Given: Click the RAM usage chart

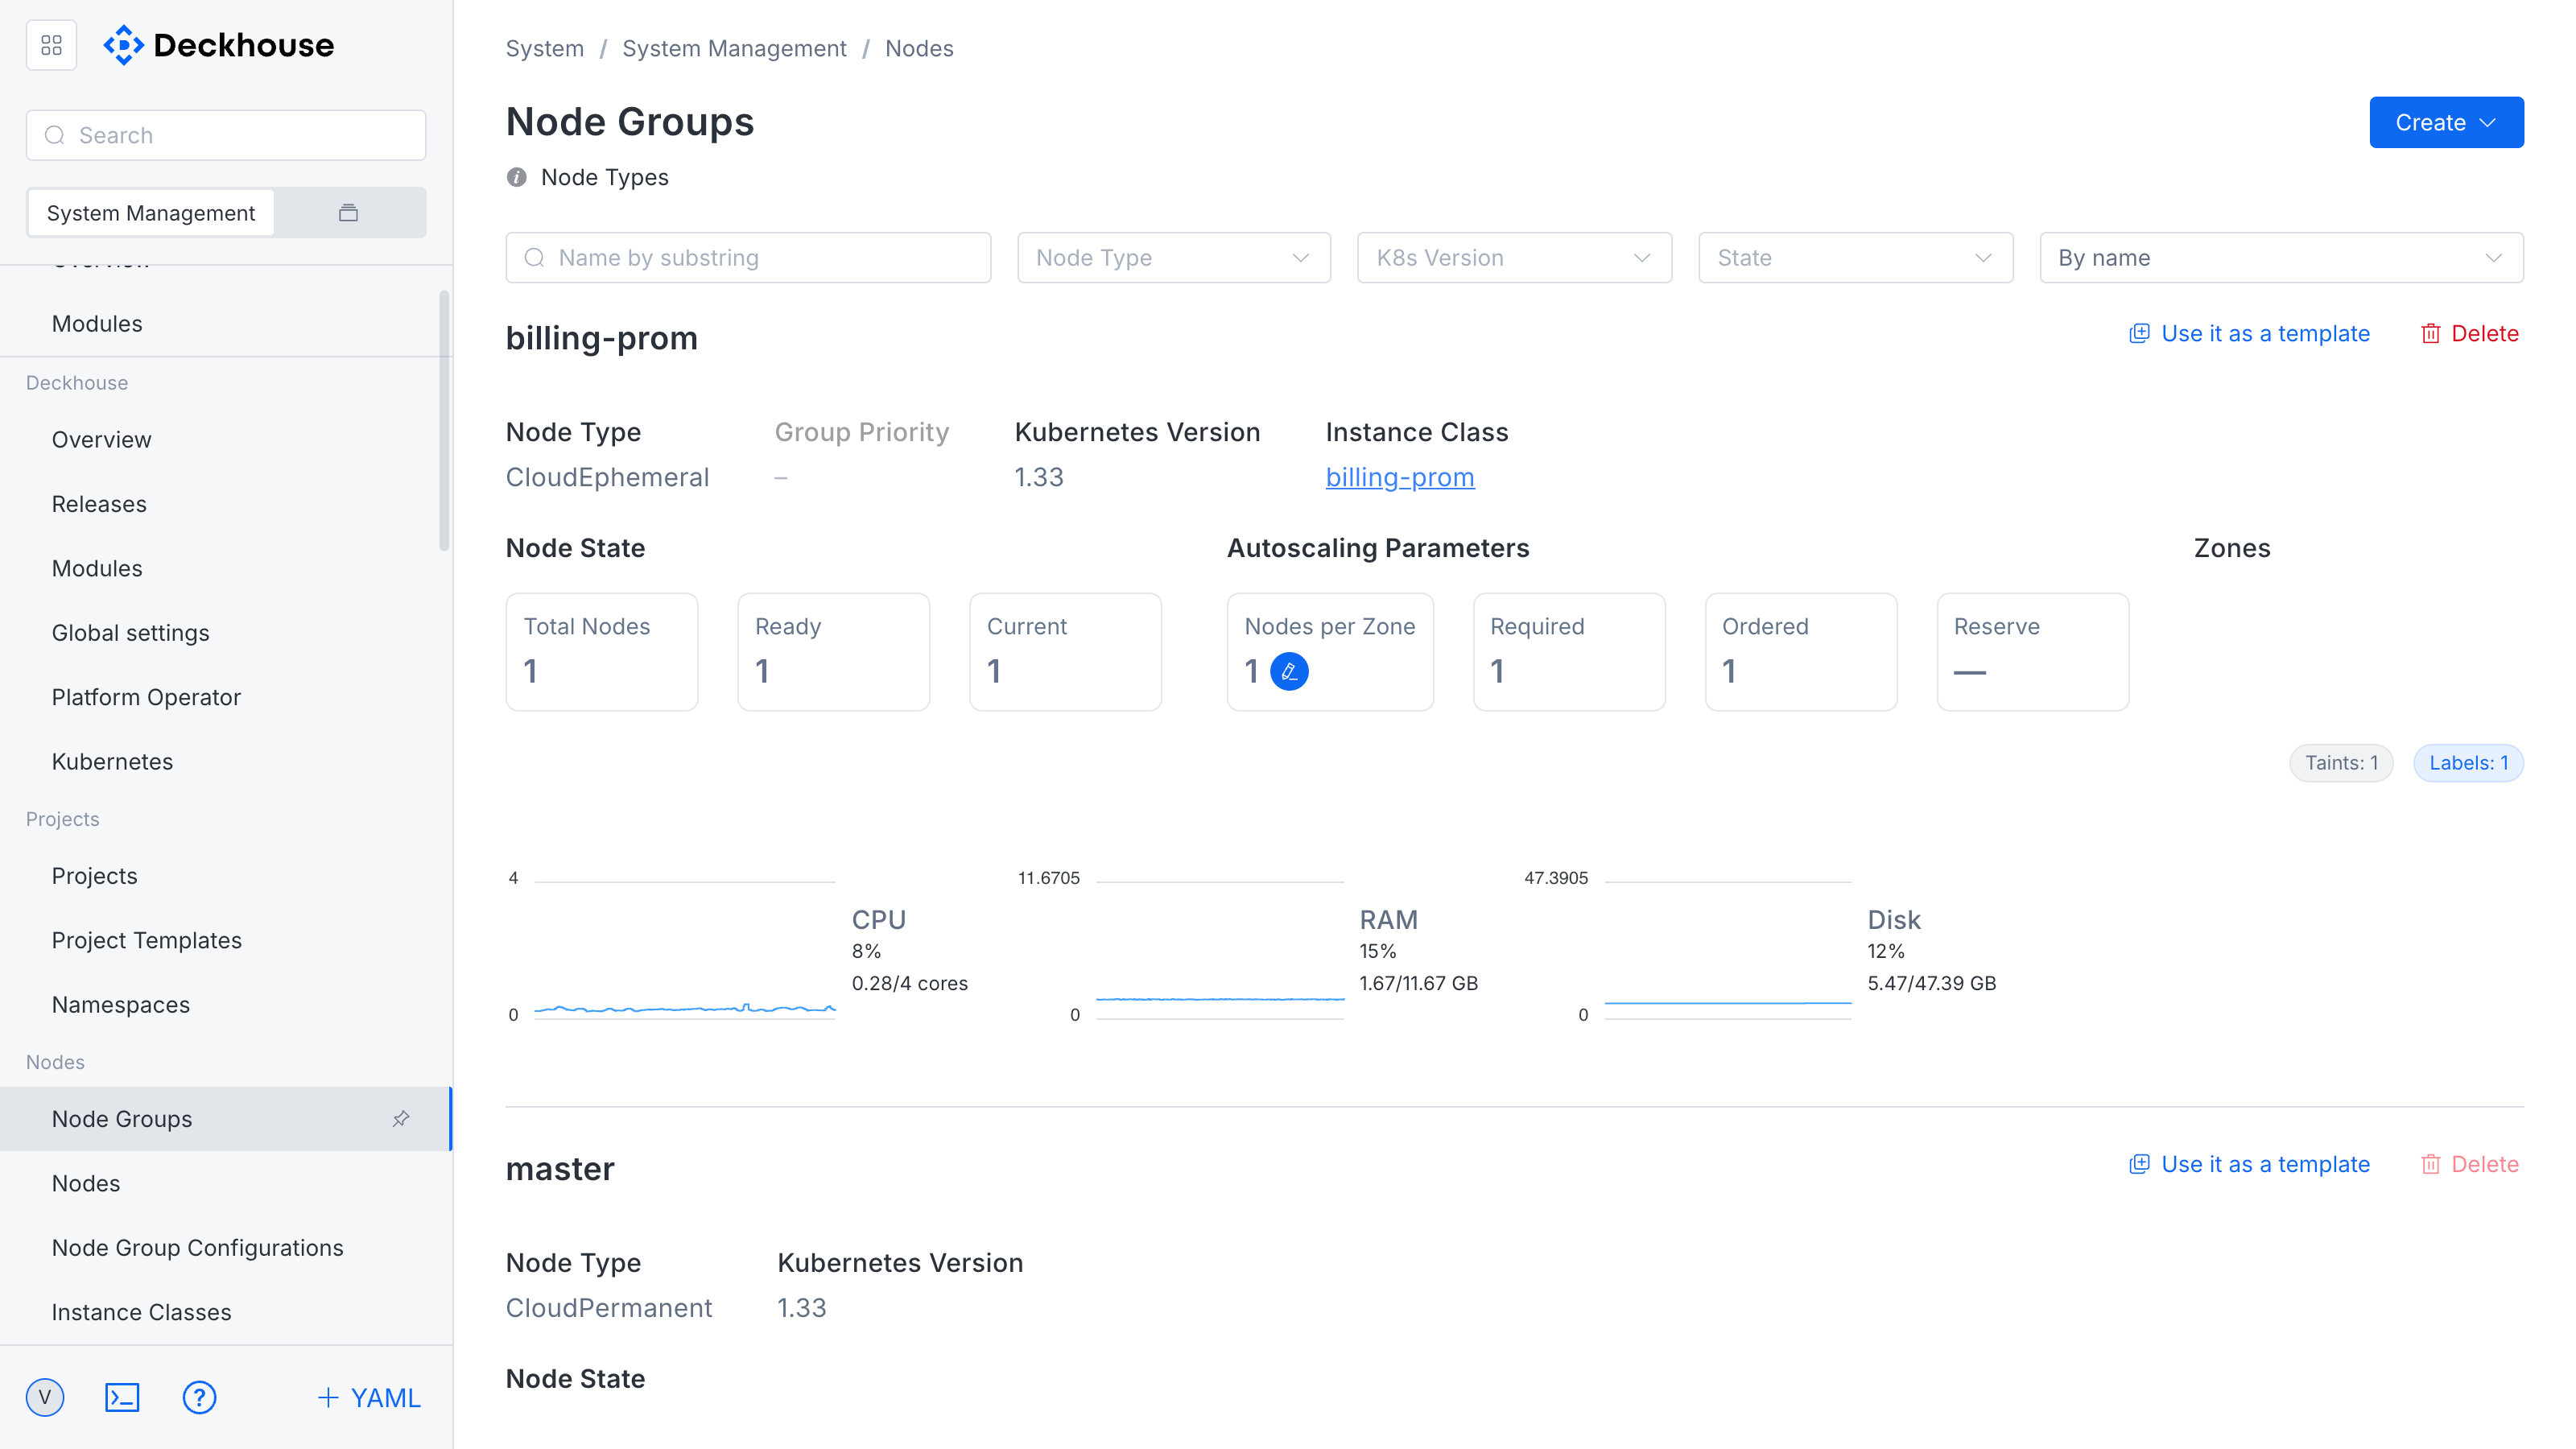Looking at the screenshot, I should point(1220,949).
